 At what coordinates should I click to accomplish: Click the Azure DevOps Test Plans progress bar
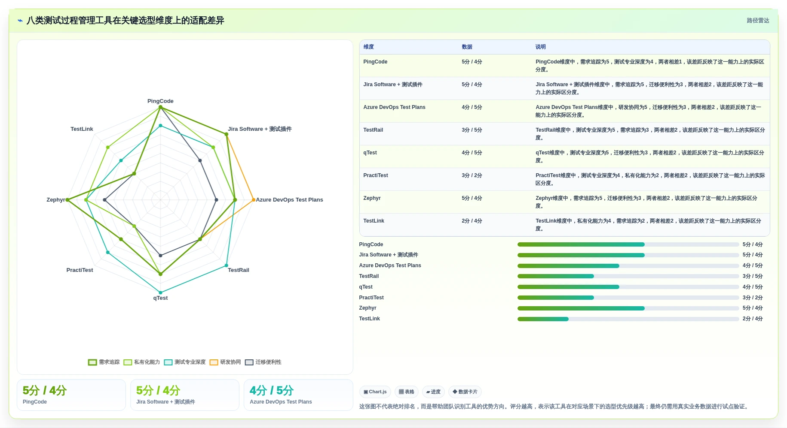(628, 266)
